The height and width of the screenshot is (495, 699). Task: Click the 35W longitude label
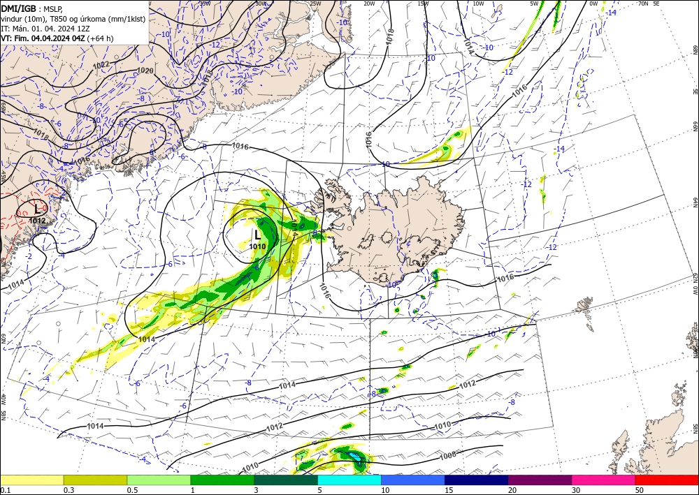(x=205, y=3)
